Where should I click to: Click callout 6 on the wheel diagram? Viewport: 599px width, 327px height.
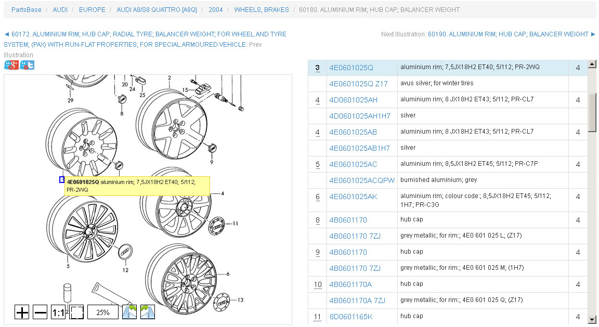click(228, 274)
